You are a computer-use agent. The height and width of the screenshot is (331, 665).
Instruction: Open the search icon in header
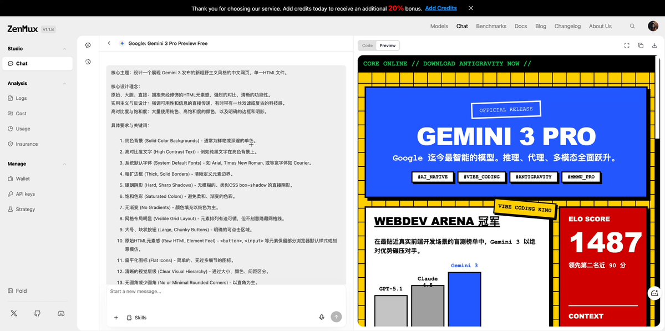coord(632,26)
